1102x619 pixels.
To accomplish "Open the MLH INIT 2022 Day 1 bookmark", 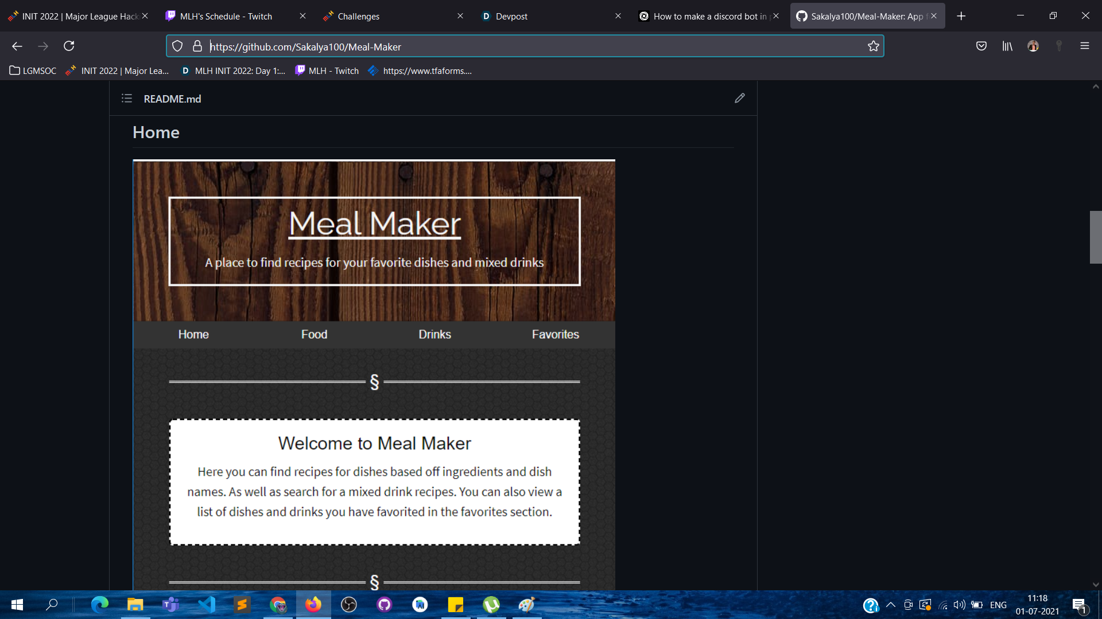I will point(233,70).
